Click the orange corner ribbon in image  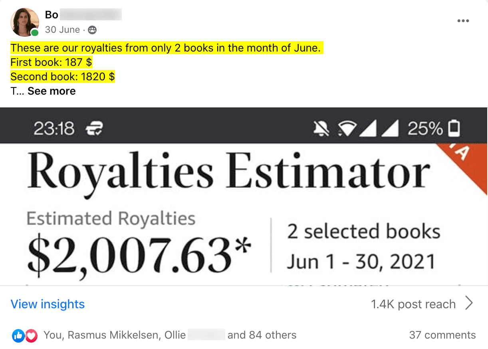pyautogui.click(x=467, y=160)
